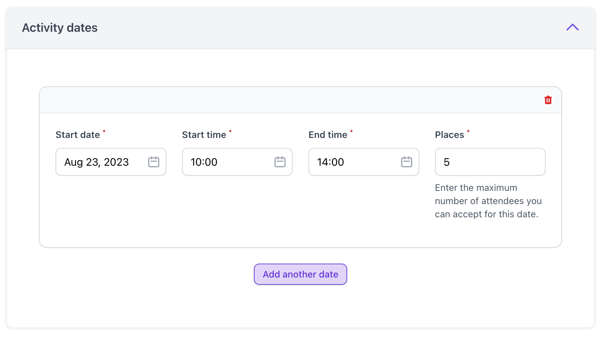Screen dimensions: 606x342
Task: Click the Activity dates heading text
Action: (60, 28)
